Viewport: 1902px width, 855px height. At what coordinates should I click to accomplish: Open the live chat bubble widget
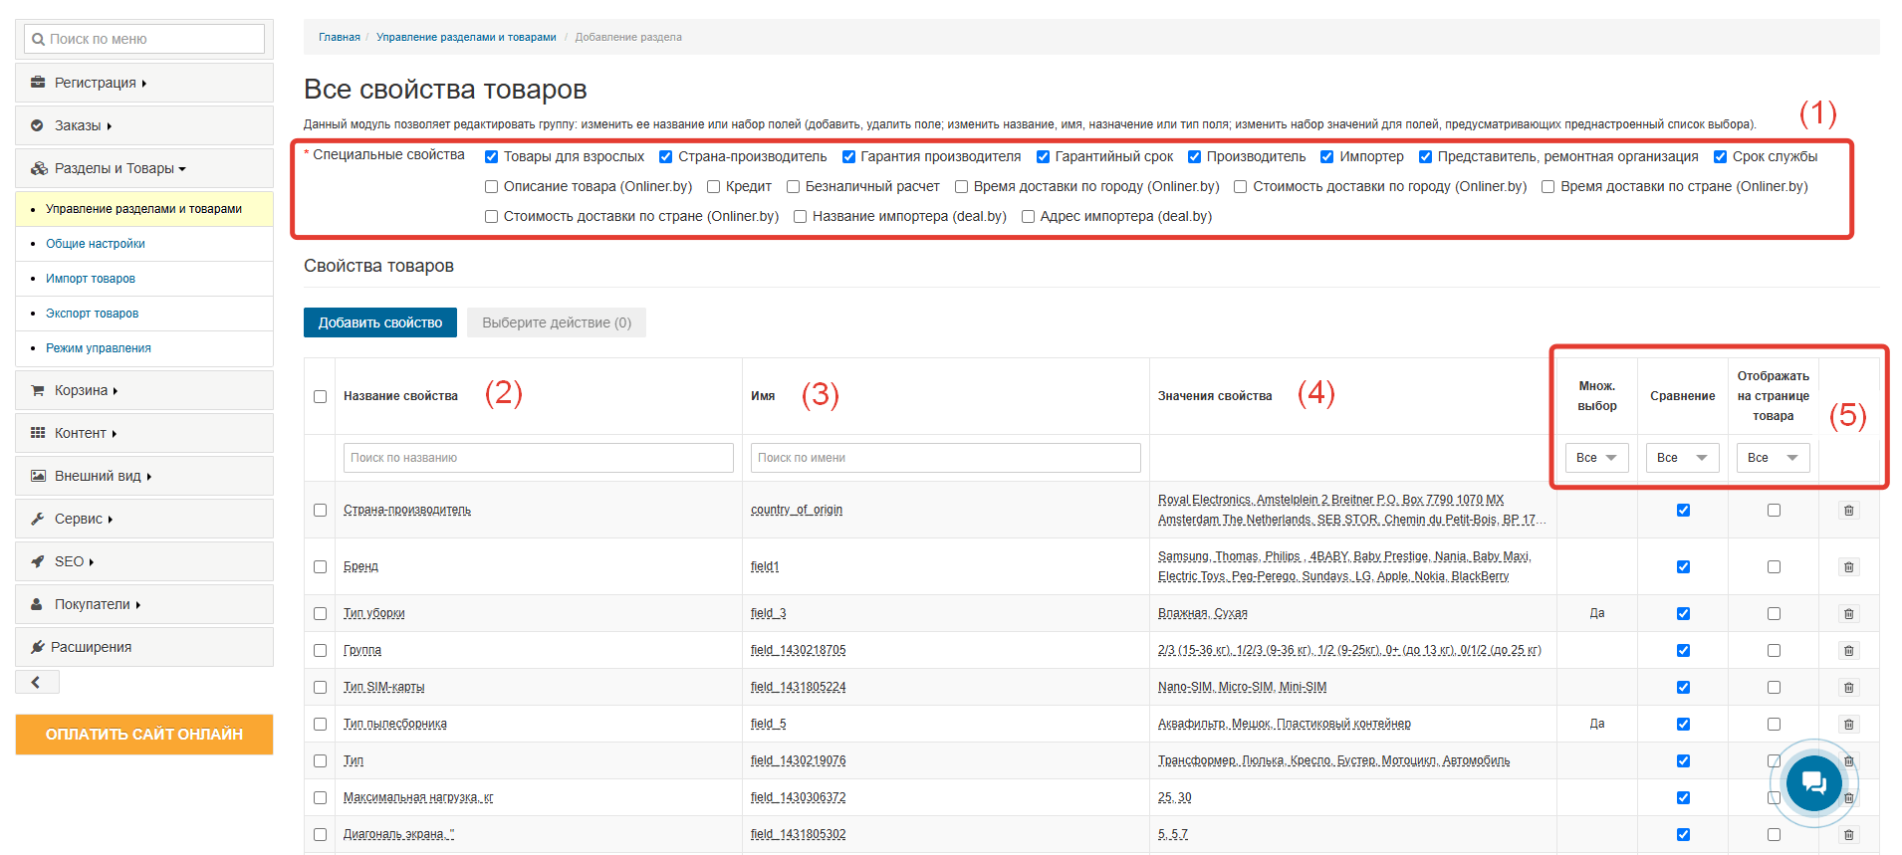(1813, 783)
